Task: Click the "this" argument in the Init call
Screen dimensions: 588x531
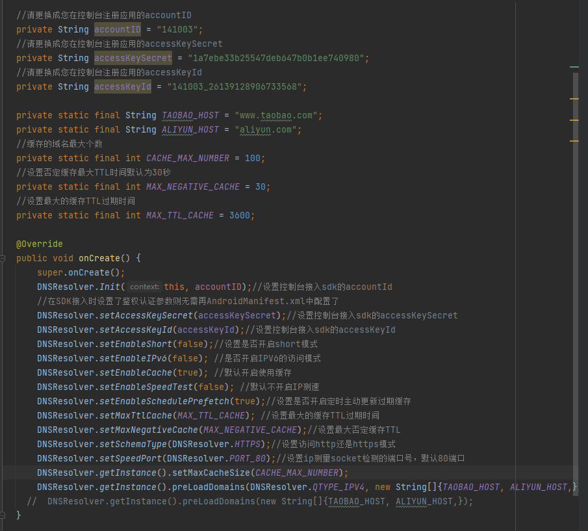Action: tap(174, 287)
